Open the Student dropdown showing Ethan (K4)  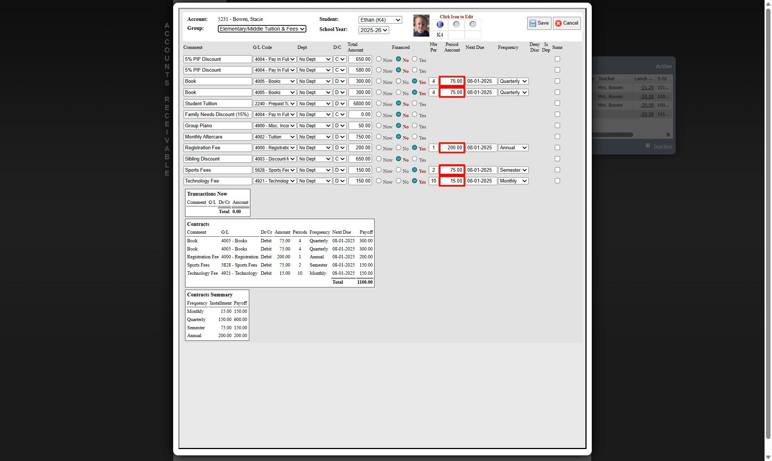click(380, 20)
